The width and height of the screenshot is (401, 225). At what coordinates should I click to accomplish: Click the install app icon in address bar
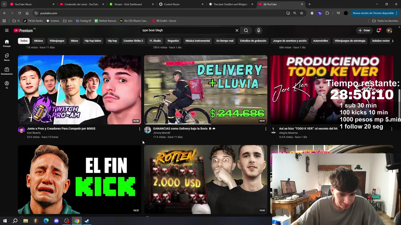coord(288,13)
